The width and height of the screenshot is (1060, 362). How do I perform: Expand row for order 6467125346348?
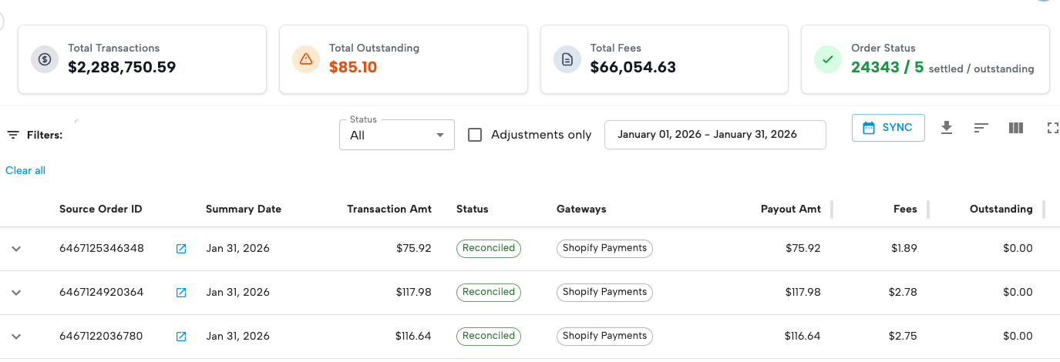(x=16, y=249)
